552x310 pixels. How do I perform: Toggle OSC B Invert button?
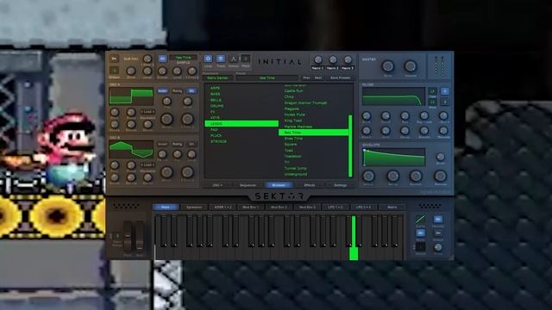click(x=162, y=144)
